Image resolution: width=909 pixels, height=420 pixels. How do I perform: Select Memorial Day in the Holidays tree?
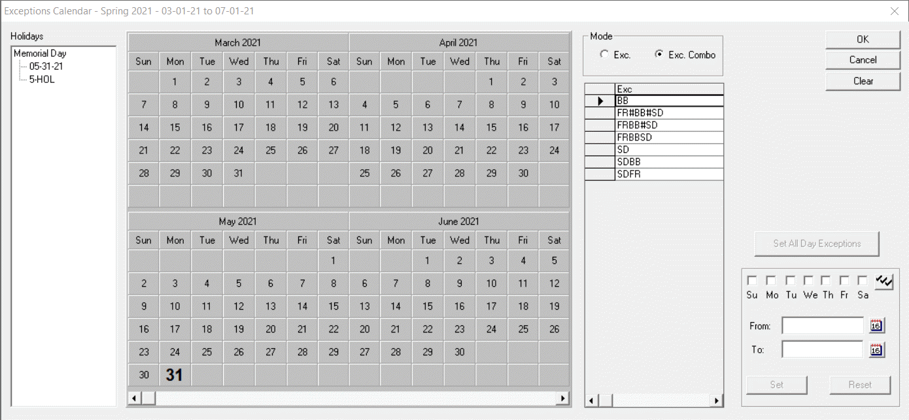[39, 53]
